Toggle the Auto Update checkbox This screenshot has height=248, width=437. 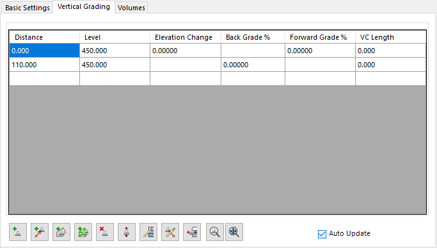(x=322, y=234)
